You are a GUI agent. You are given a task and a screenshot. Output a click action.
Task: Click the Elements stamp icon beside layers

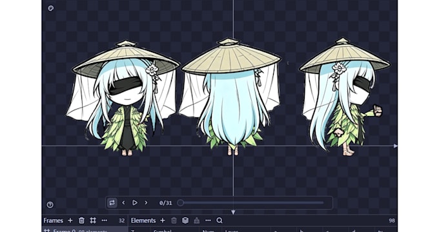196,220
